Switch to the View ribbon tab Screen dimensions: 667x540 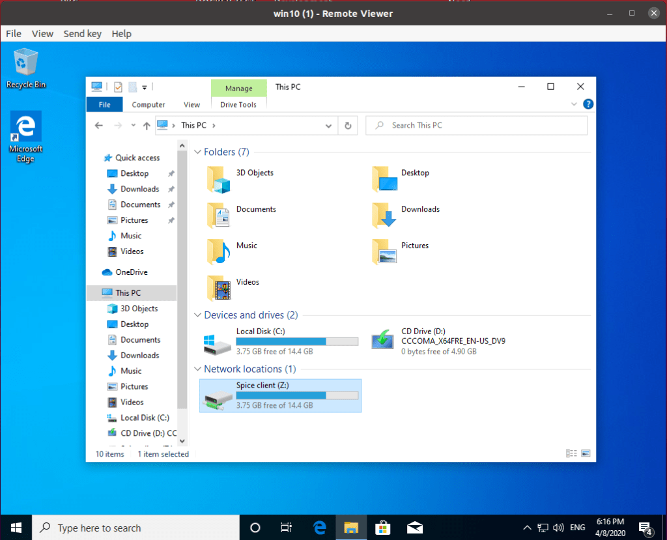(x=192, y=104)
